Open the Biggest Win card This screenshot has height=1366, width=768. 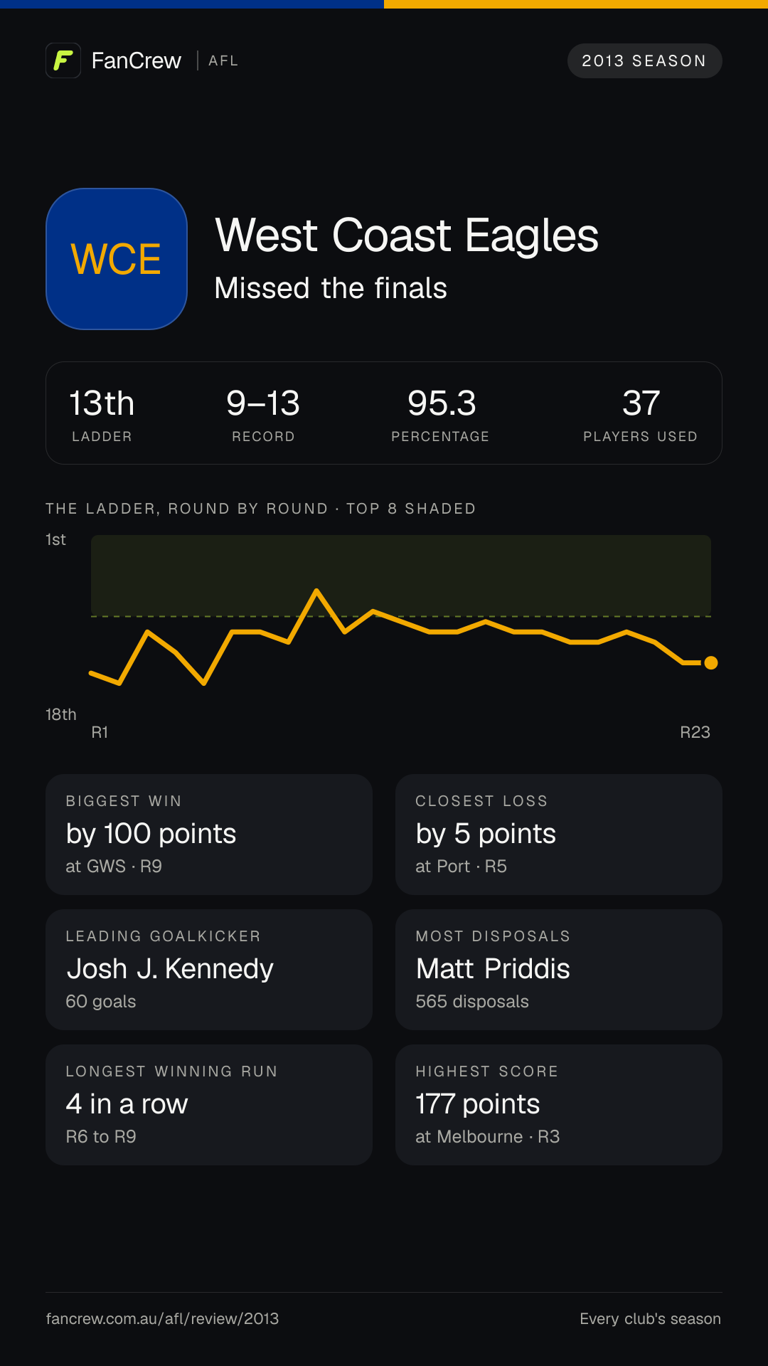[x=209, y=835]
